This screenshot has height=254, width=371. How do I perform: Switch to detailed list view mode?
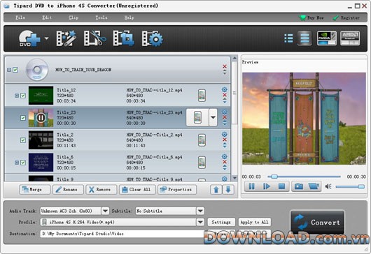click(x=288, y=38)
